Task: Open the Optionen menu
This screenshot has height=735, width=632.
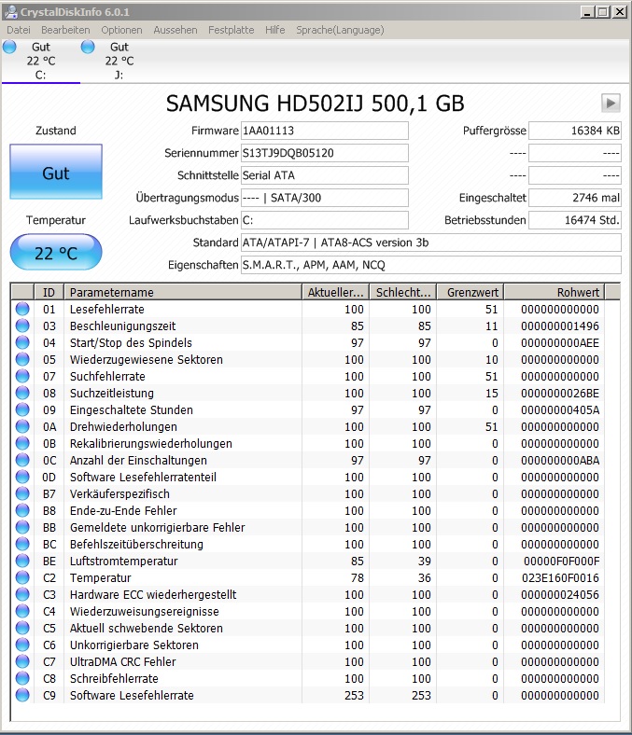Action: coord(121,30)
